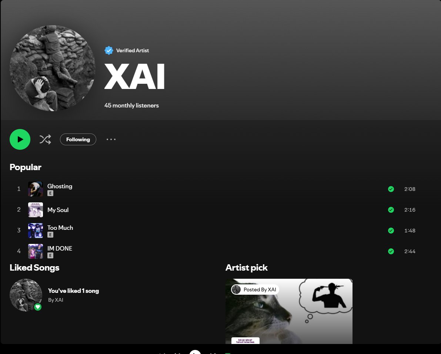The height and width of the screenshot is (354, 441).
Task: Click the Liked Songs section heading
Action: (x=34, y=268)
